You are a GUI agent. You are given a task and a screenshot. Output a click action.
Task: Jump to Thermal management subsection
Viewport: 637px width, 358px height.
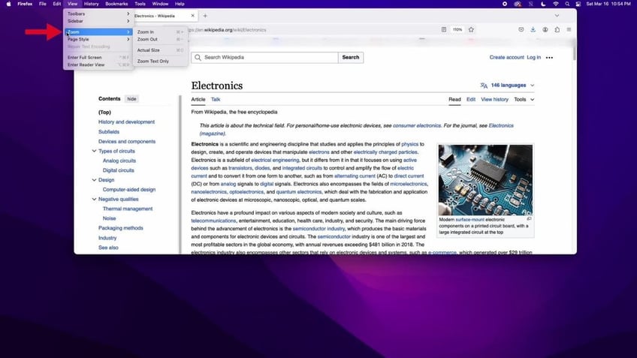128,209
